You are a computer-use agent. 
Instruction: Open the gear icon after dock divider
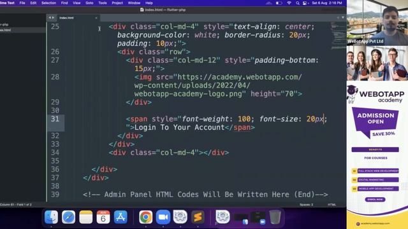222,217
